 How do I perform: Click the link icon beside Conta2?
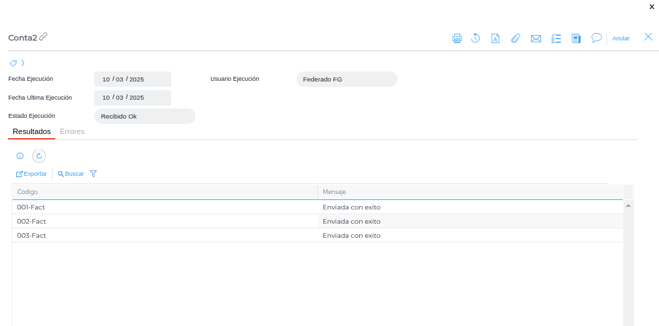click(x=43, y=37)
